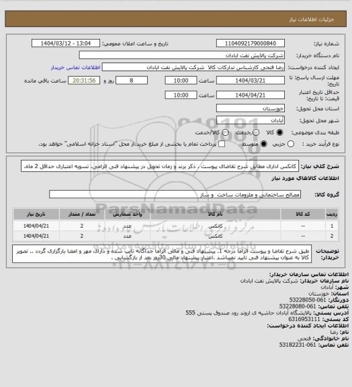
Task: Click the response deadline date 1404/03/21
Action: 251,81
